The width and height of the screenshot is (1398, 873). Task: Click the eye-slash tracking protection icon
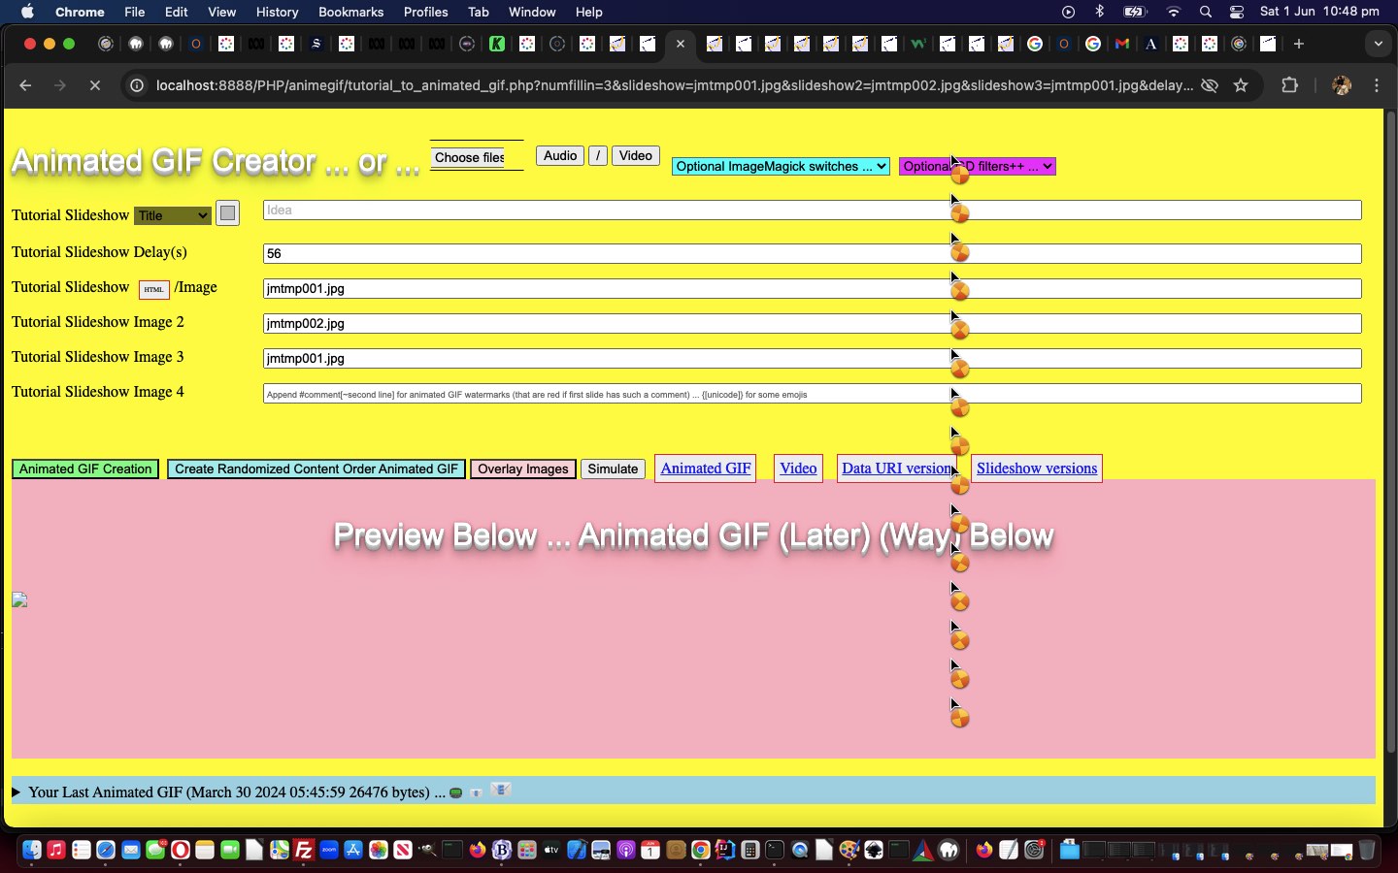[1210, 85]
